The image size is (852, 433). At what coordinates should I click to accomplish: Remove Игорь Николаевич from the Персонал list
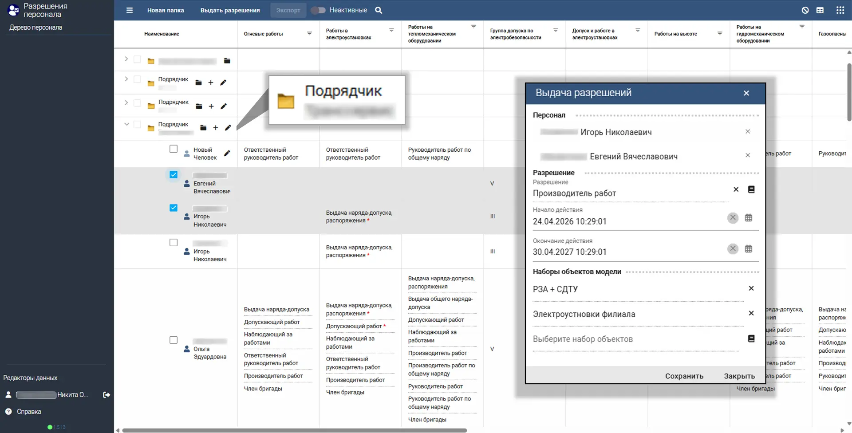(748, 131)
